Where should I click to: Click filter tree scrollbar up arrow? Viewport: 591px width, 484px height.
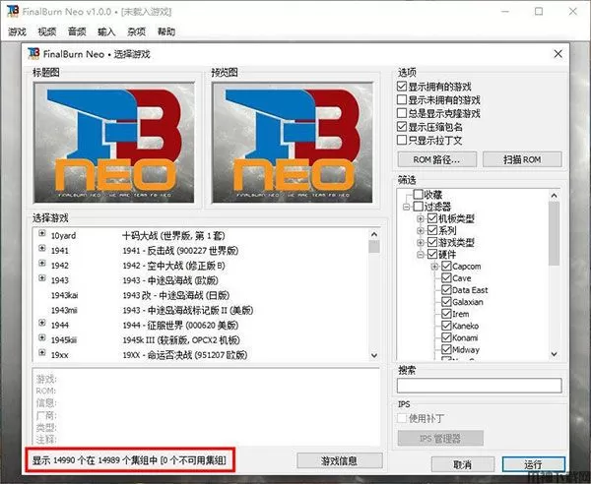pos(554,196)
